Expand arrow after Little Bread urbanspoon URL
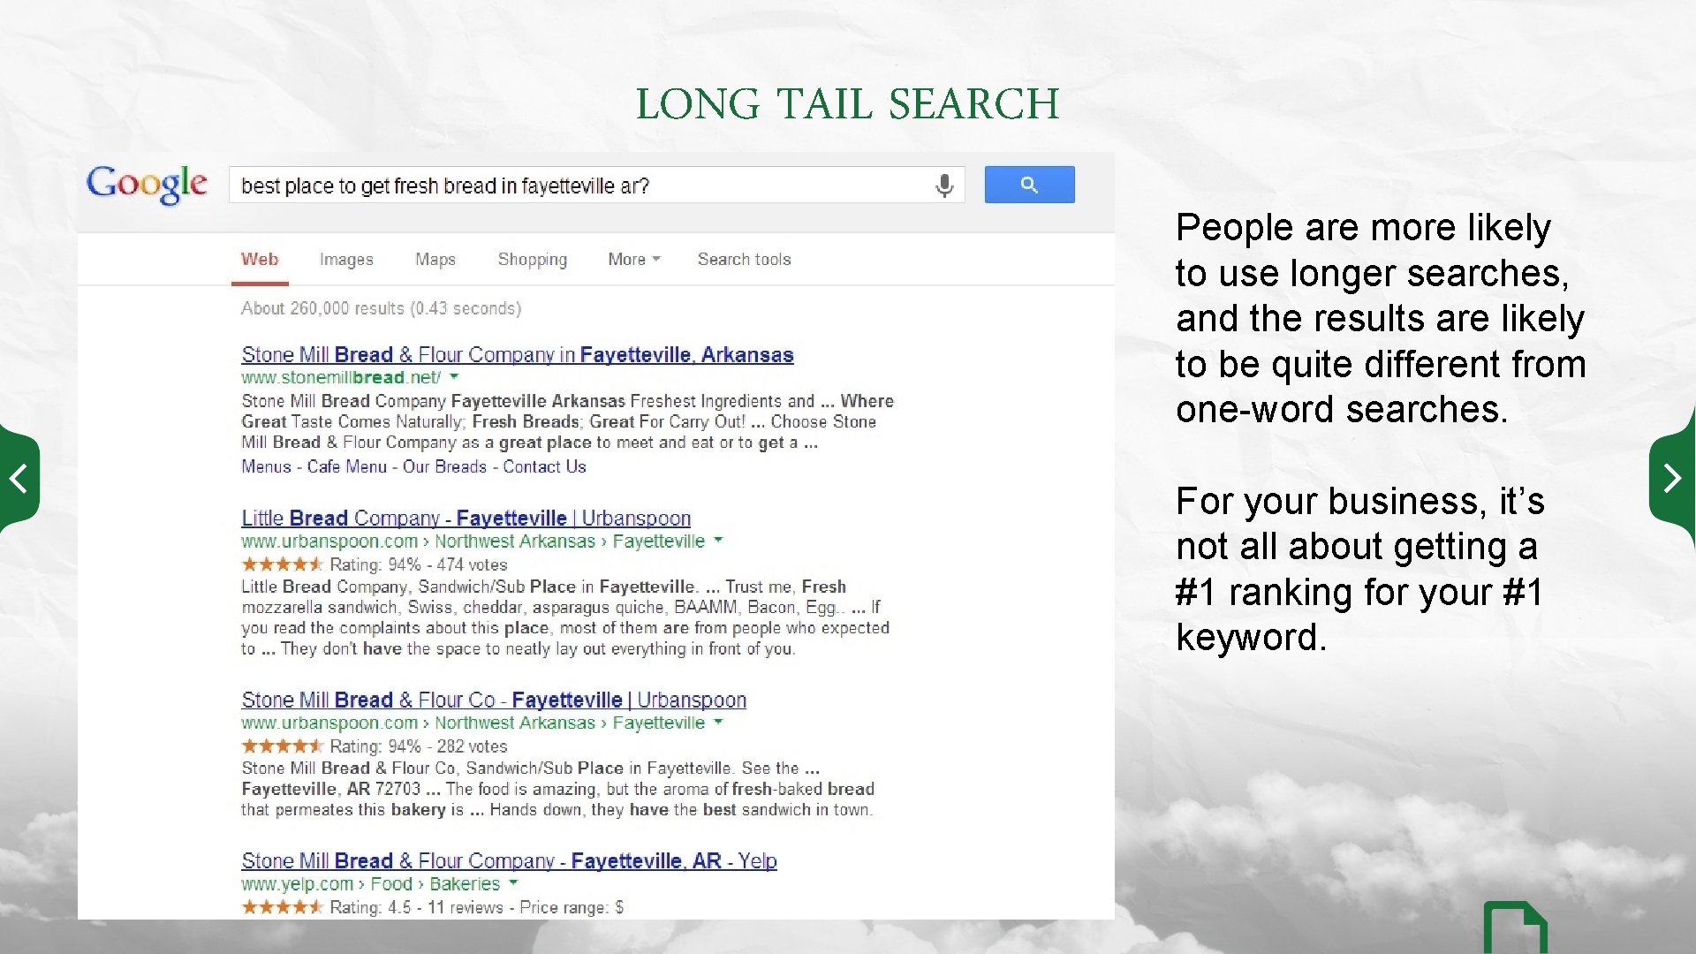The width and height of the screenshot is (1696, 954). [x=718, y=541]
